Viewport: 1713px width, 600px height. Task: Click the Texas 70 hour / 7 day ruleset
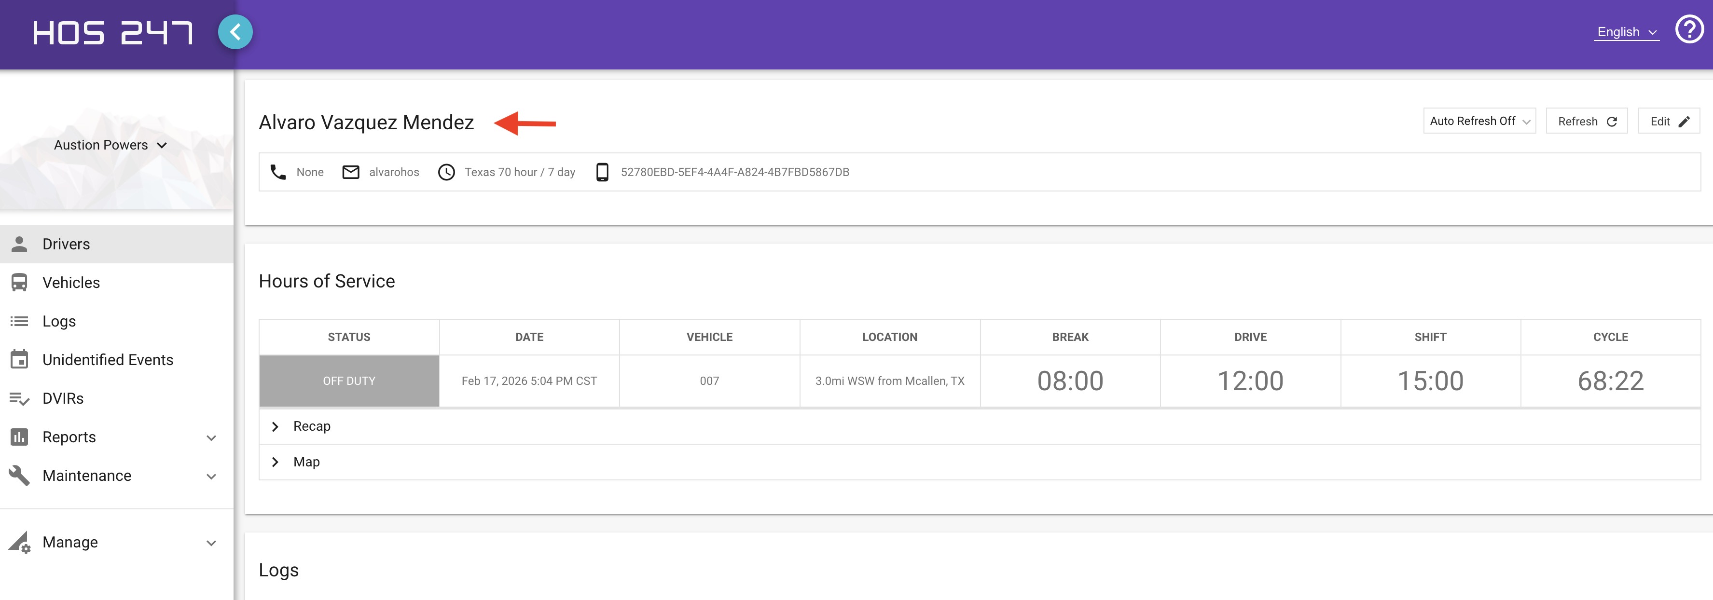coord(519,172)
